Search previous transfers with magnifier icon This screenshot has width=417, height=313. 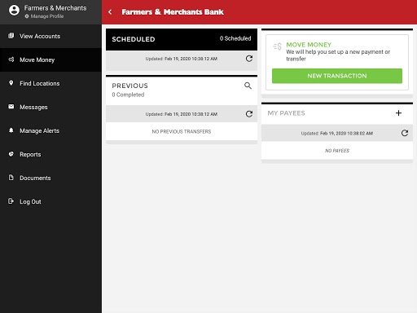coord(248,86)
